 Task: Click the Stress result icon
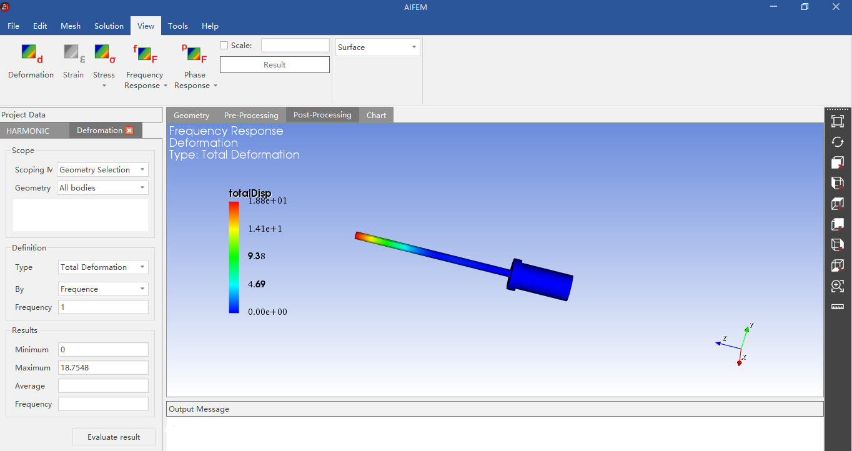coord(104,54)
